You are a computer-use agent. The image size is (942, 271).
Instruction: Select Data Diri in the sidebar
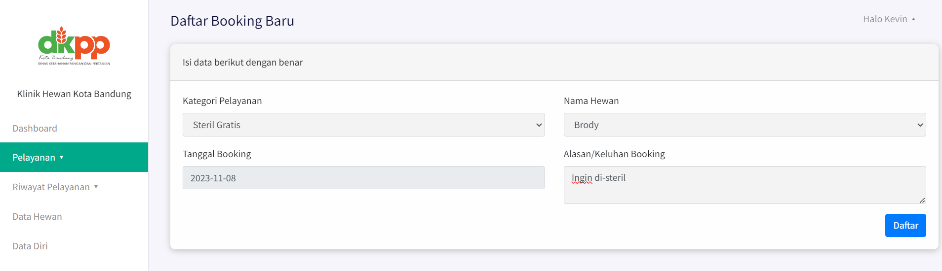coord(30,246)
